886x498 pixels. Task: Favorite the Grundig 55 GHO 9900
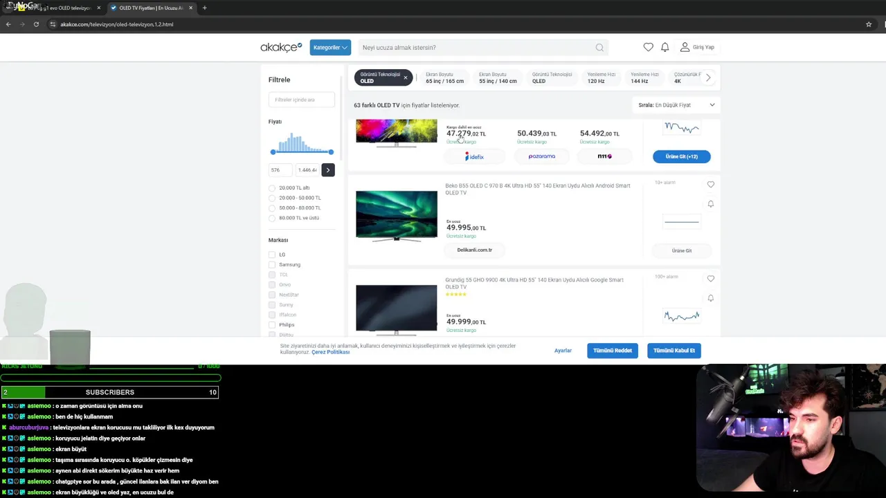711,279
